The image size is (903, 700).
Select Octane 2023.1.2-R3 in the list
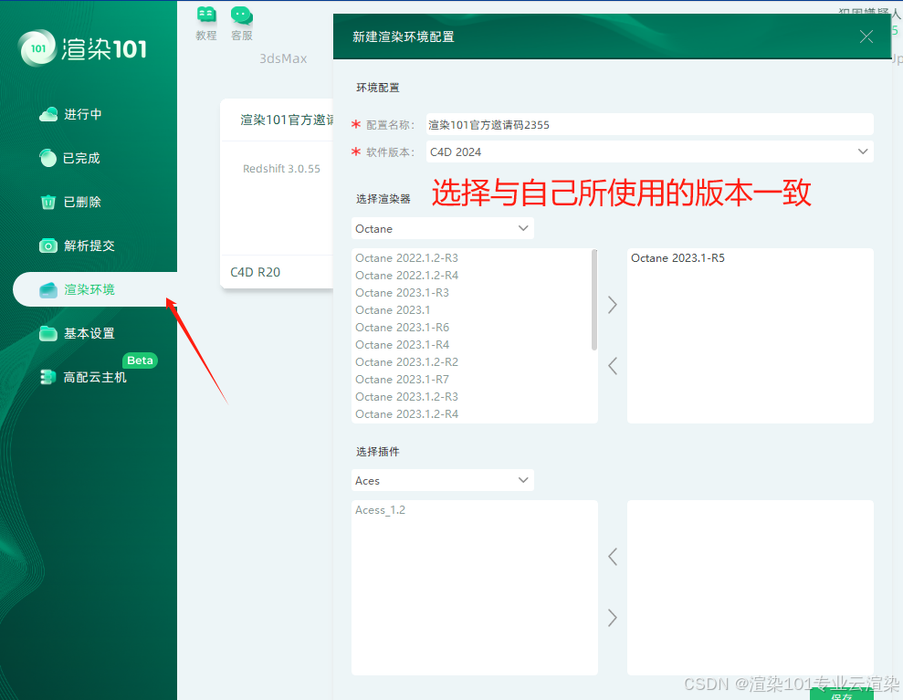(406, 396)
